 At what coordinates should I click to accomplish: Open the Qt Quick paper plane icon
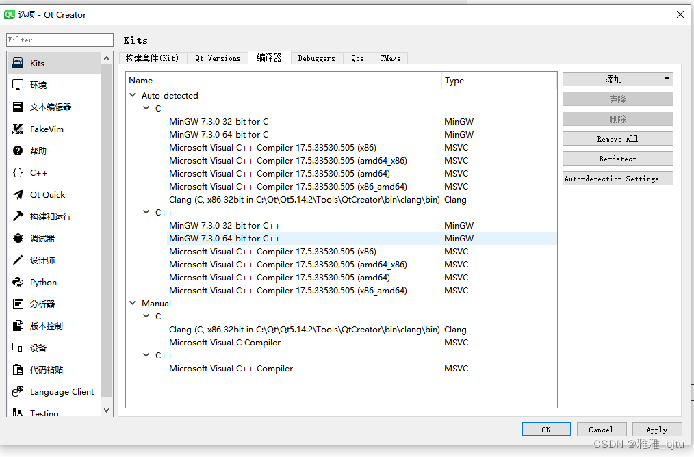pyautogui.click(x=18, y=195)
